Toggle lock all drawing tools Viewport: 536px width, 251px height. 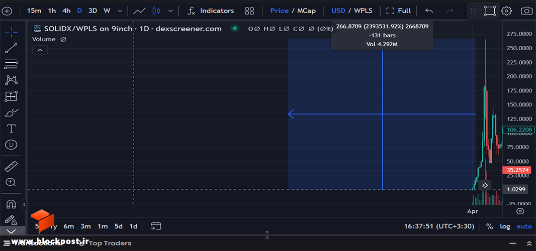tap(11, 220)
